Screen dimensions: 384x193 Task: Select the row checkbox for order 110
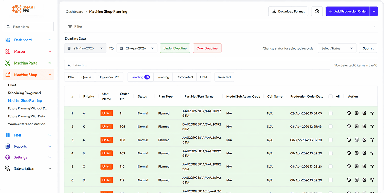[x=331, y=166]
